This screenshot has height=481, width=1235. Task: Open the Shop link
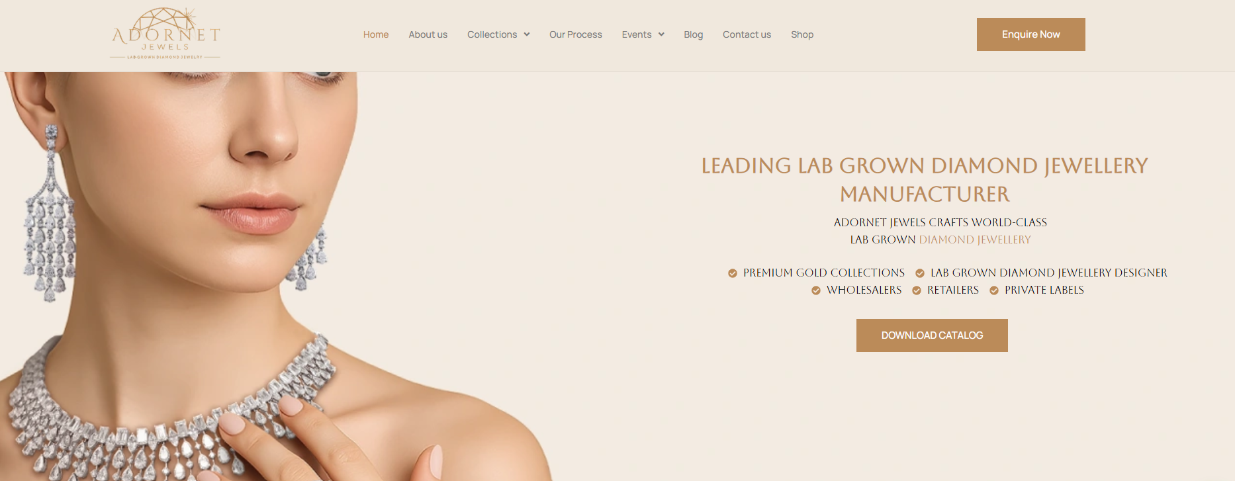pos(802,34)
